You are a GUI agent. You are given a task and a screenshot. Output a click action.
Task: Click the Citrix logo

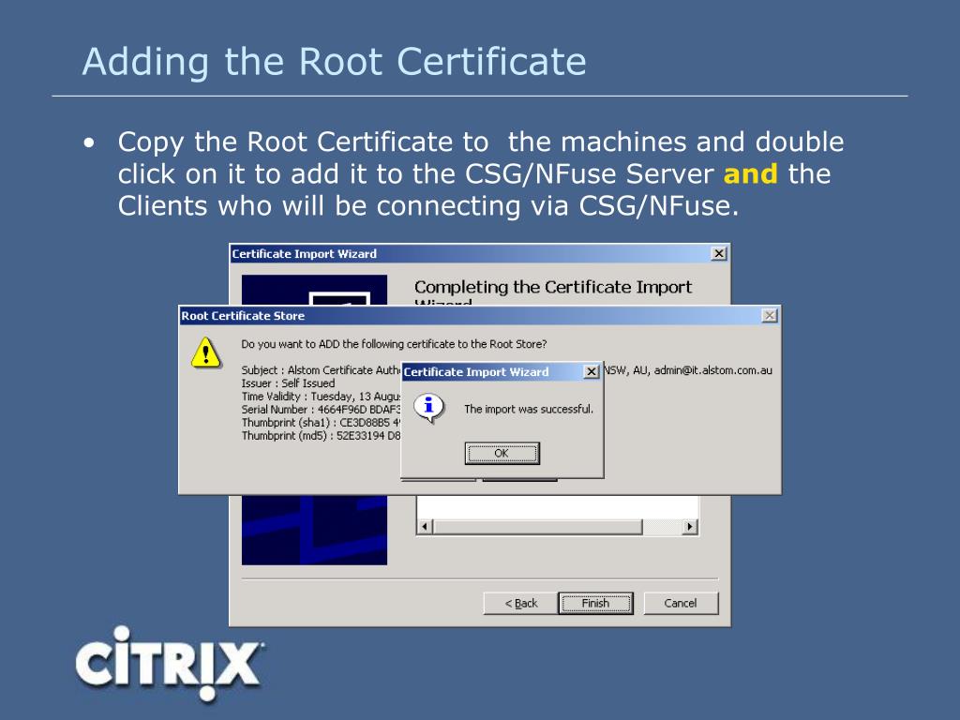pos(169,663)
